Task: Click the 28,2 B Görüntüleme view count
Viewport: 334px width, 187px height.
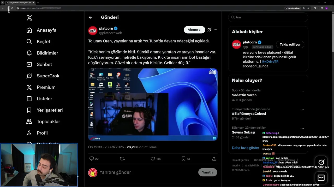Action: 142,147
